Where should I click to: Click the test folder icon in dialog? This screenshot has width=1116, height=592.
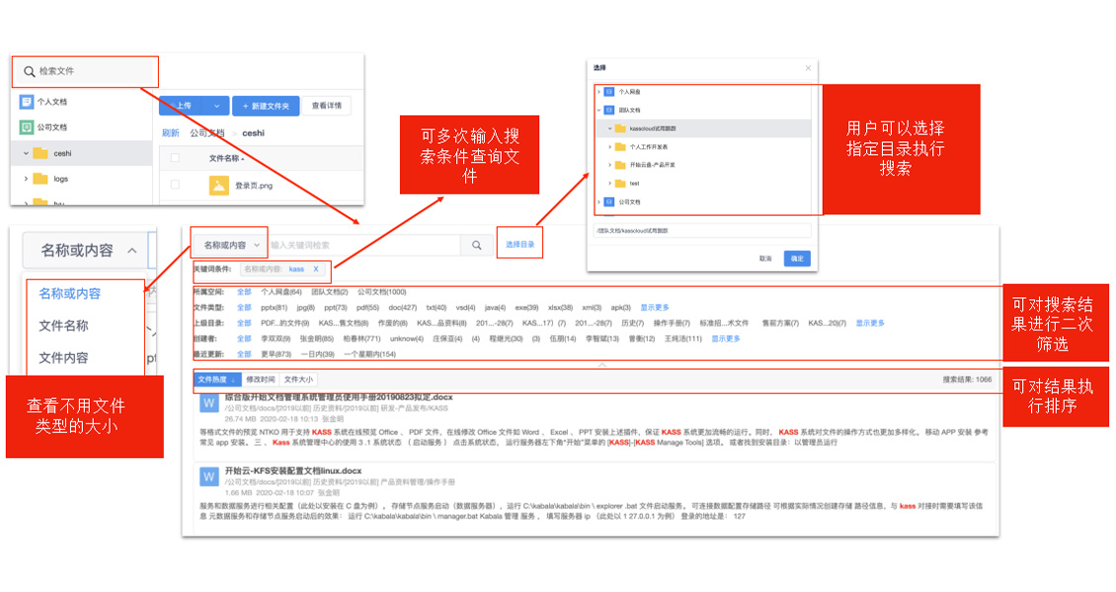click(619, 184)
